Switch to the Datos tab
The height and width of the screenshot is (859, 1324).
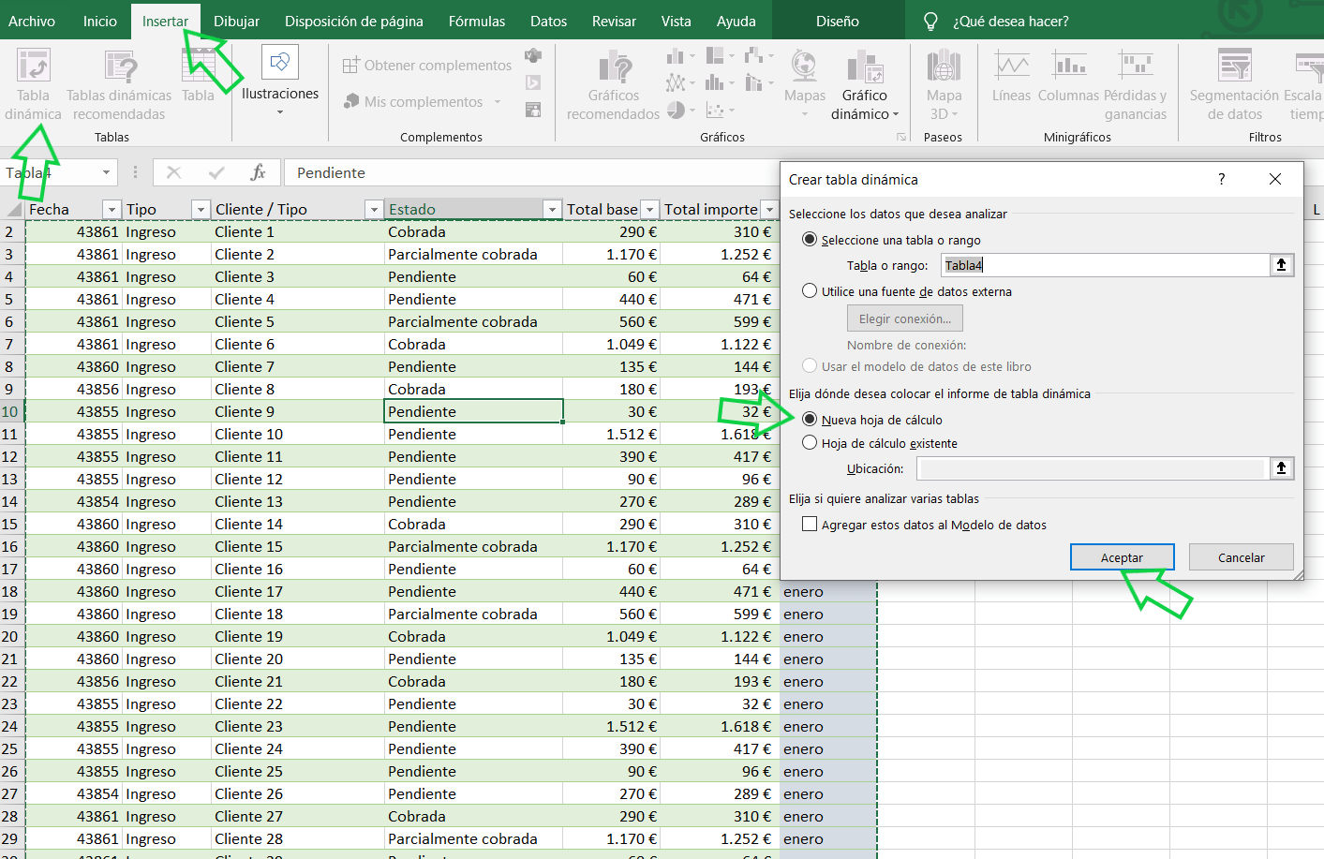[548, 21]
